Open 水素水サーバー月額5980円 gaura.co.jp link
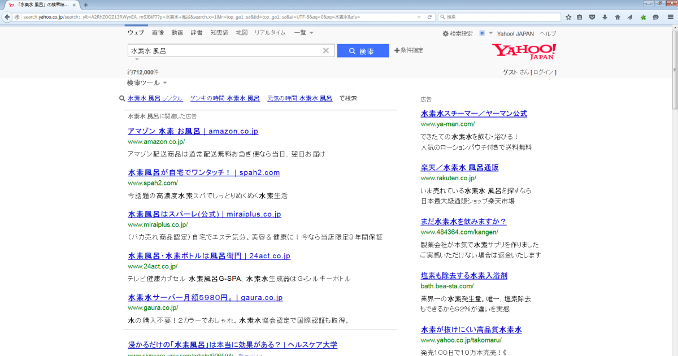678x356 pixels. click(205, 297)
